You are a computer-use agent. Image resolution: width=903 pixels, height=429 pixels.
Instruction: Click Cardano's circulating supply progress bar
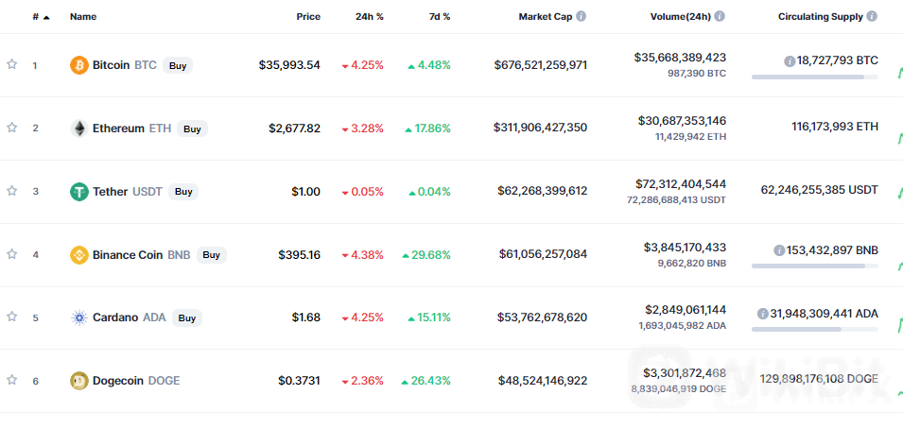[815, 330]
